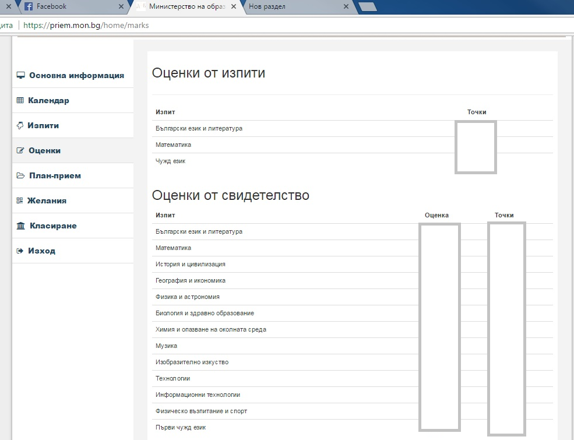Screen dimensions: 574x440
Task: Switch to the Нов раздел tab
Action: [291, 7]
